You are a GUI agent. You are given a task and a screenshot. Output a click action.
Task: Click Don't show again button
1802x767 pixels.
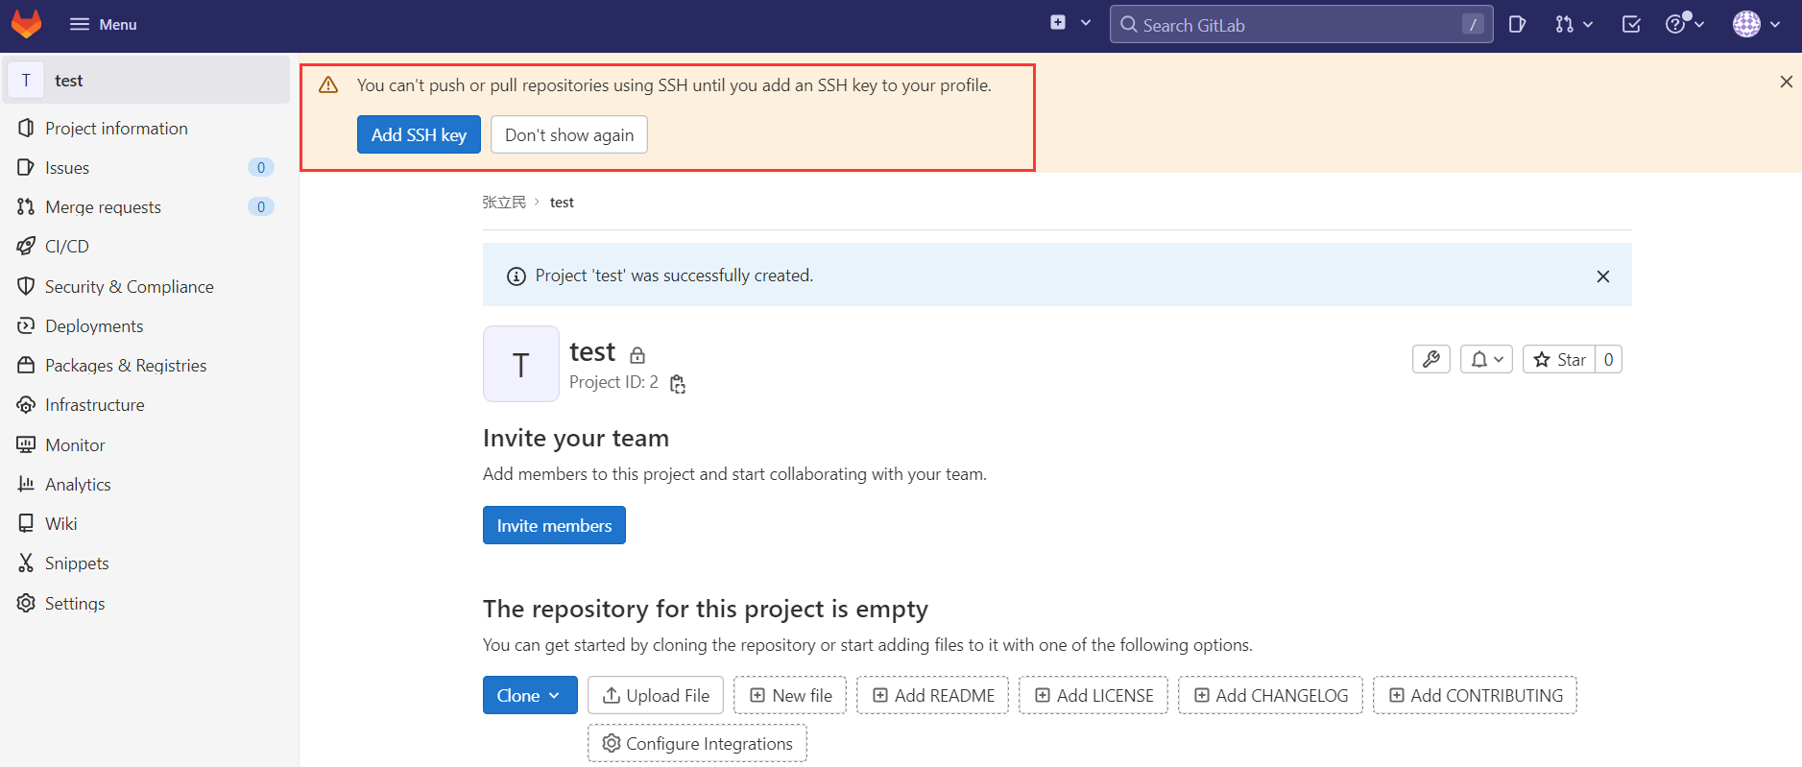tap(569, 134)
